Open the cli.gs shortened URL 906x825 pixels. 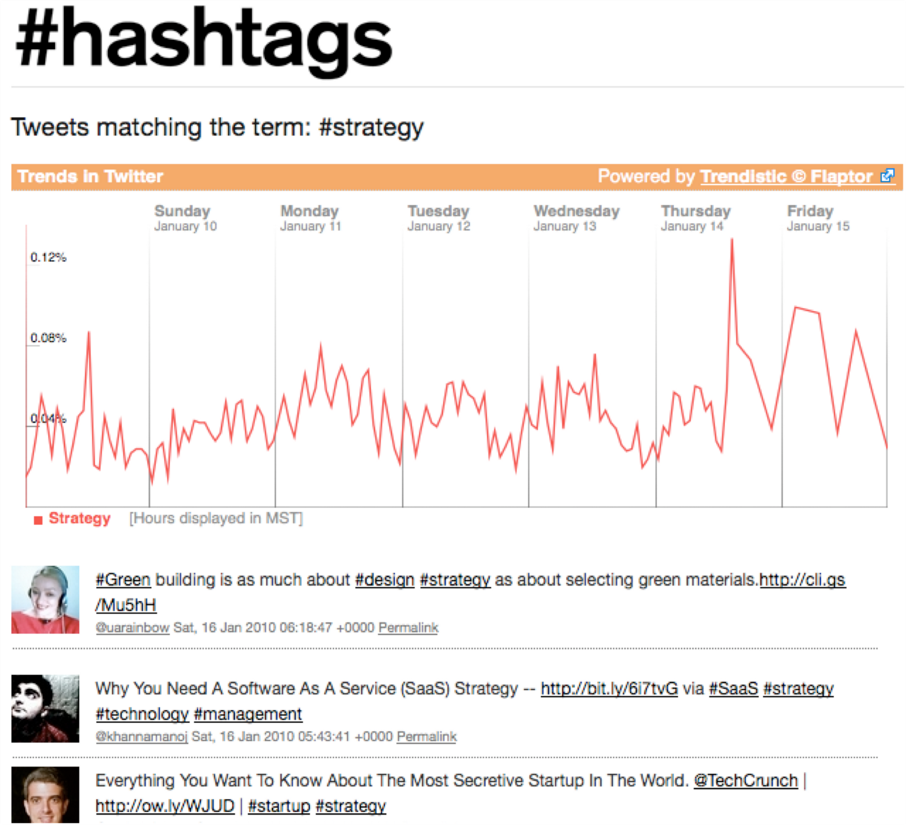802,580
